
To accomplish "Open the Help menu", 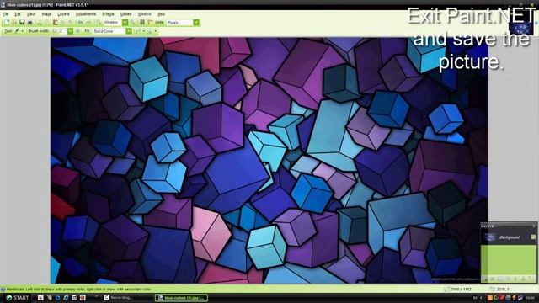I will (x=162, y=14).
